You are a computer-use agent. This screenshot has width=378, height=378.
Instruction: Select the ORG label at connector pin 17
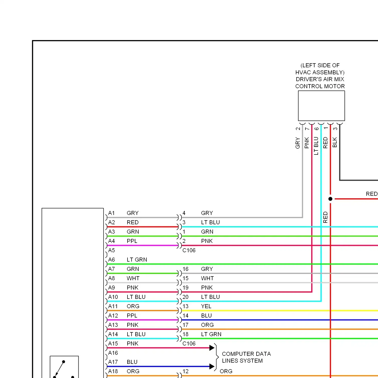tap(207, 325)
